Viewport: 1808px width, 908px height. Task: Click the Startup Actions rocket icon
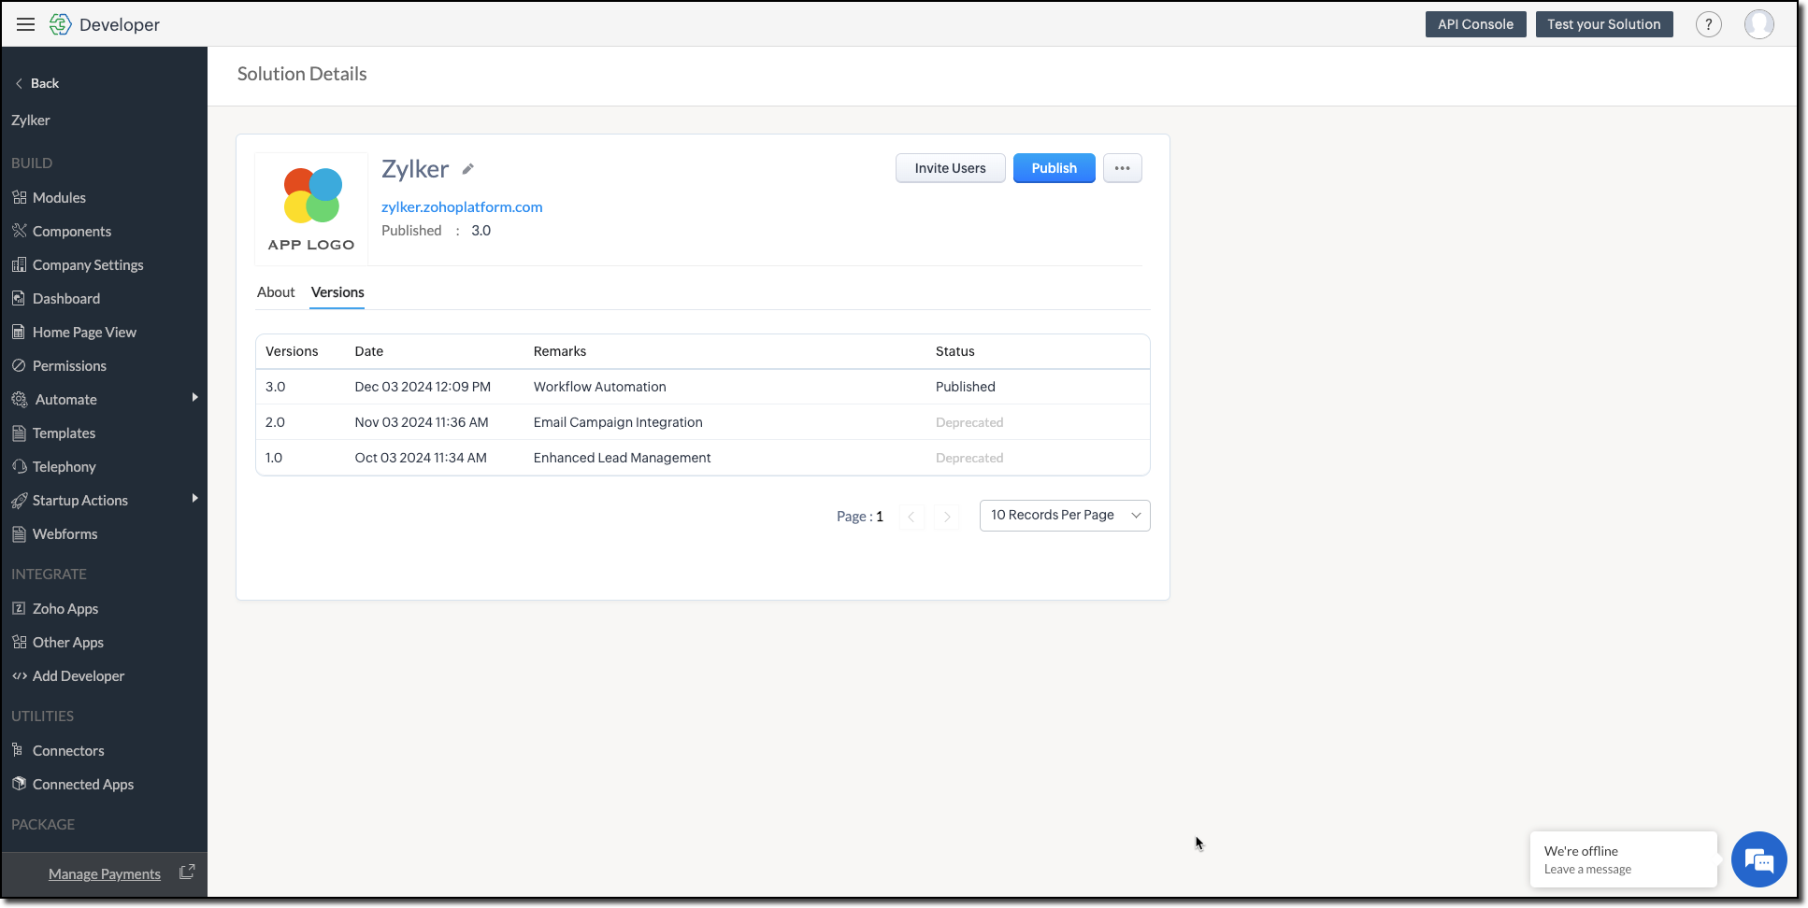(x=19, y=500)
